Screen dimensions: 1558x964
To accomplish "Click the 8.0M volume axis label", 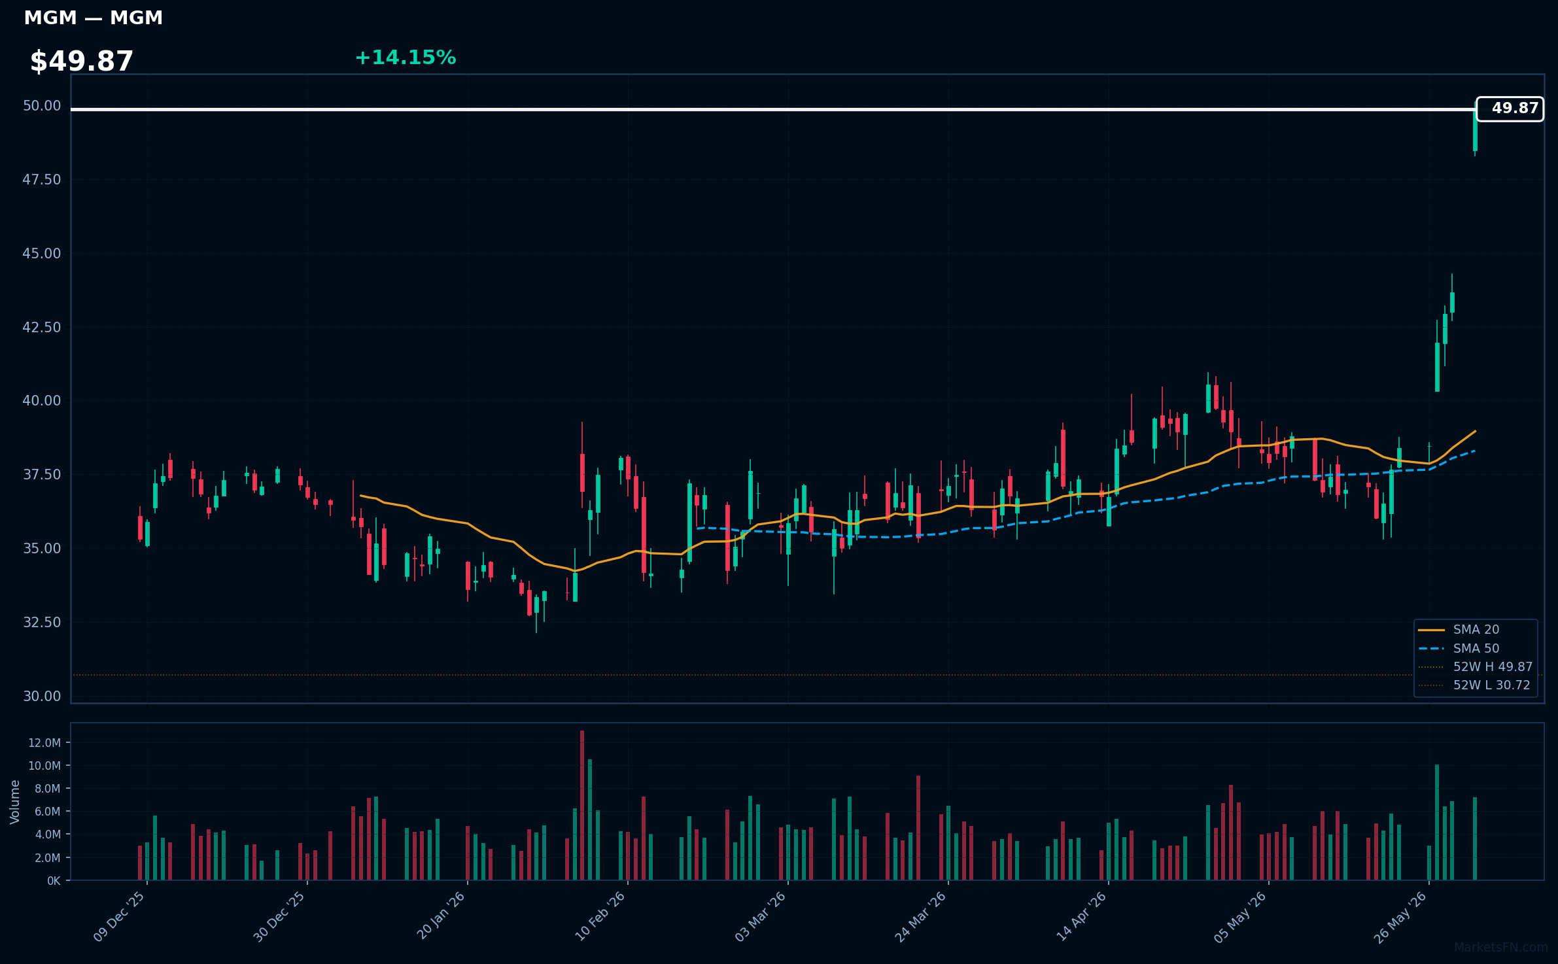I will (47, 789).
